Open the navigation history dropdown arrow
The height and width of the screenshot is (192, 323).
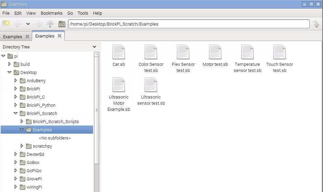(28, 24)
